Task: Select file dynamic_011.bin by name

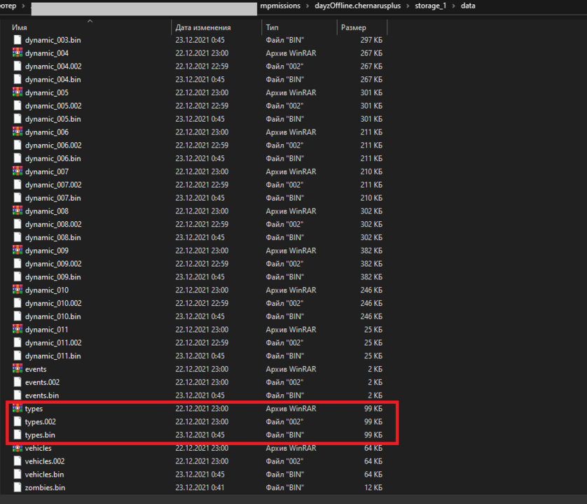Action: tap(53, 356)
